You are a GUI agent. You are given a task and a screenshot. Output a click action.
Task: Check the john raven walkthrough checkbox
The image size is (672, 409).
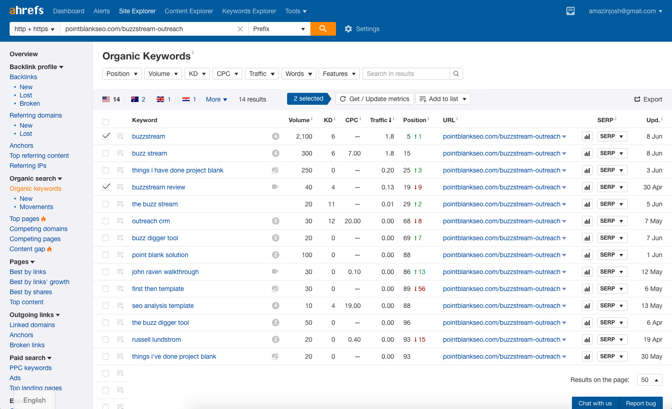tap(106, 272)
